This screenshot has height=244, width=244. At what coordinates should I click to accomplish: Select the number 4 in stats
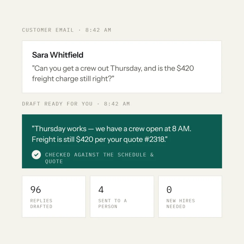pos(101,190)
